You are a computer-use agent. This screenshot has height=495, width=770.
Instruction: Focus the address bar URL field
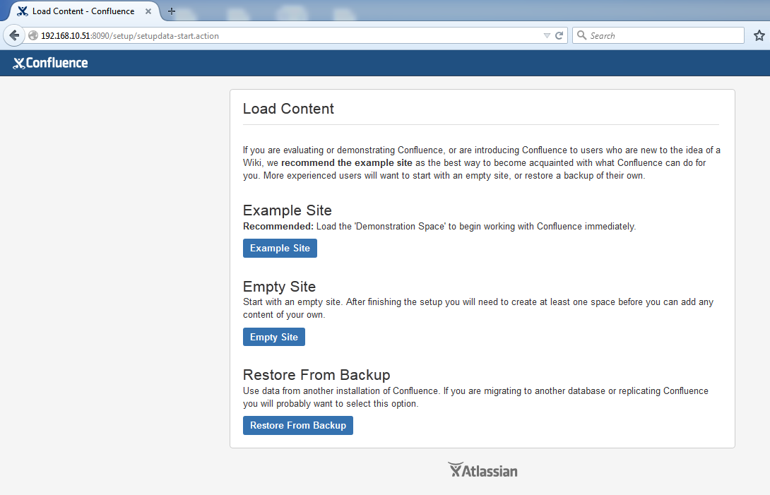click(283, 35)
